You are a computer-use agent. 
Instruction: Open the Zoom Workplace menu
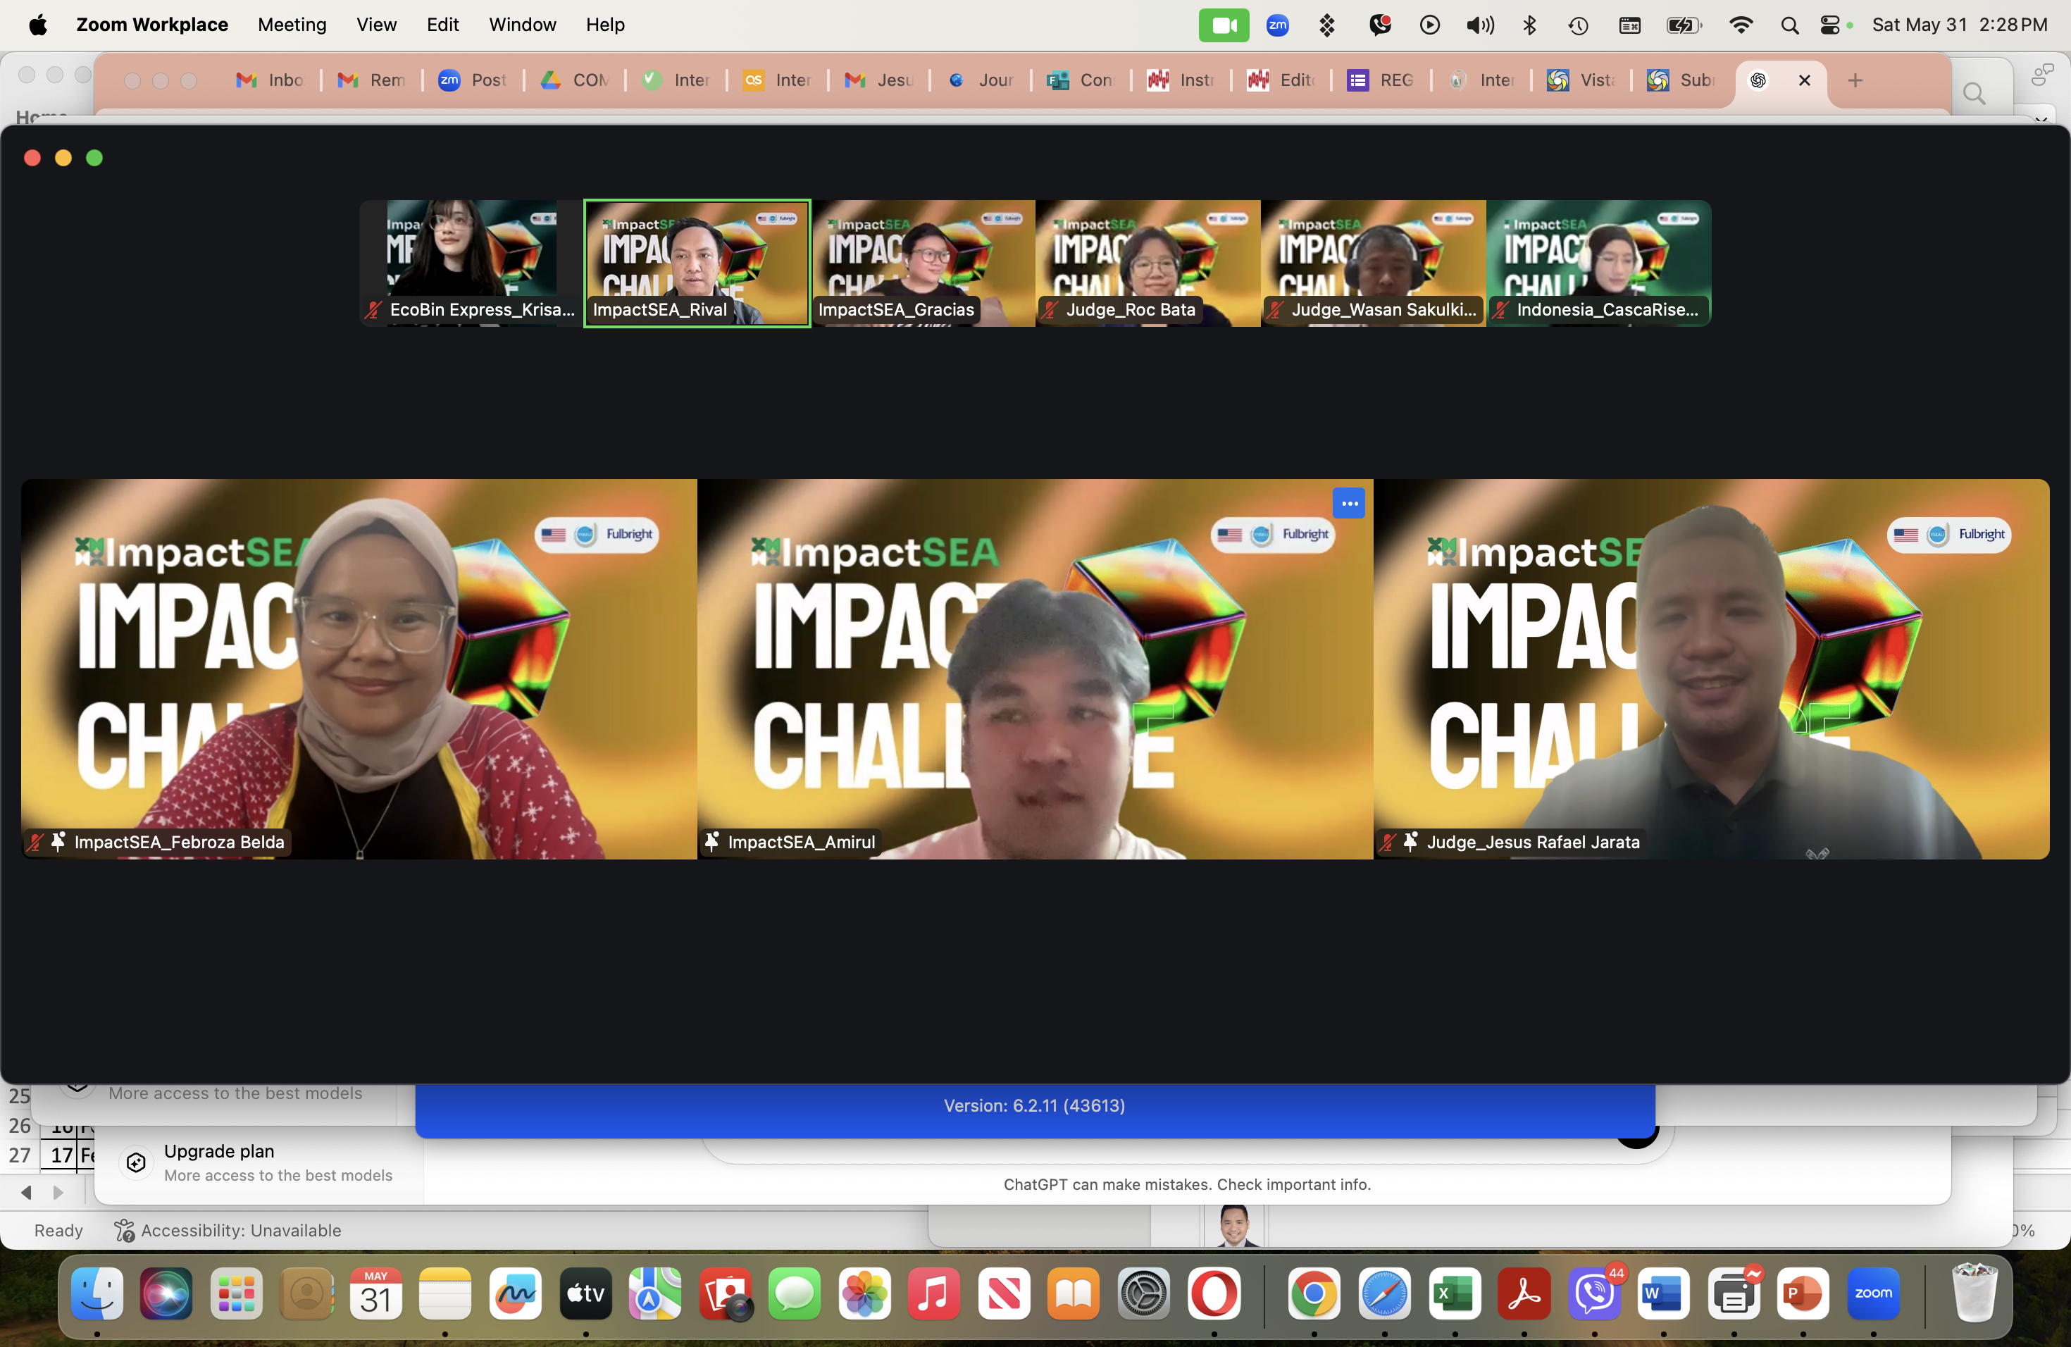click(152, 25)
